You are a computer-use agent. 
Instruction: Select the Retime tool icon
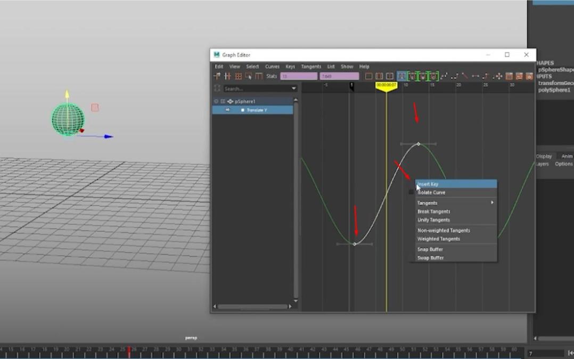259,76
